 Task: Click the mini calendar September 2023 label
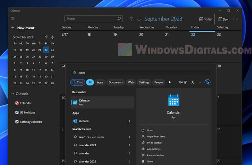pos(23,37)
